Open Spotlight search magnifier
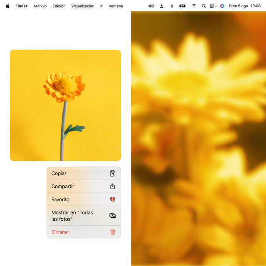Image resolution: width=266 pixels, height=266 pixels. tap(204, 6)
